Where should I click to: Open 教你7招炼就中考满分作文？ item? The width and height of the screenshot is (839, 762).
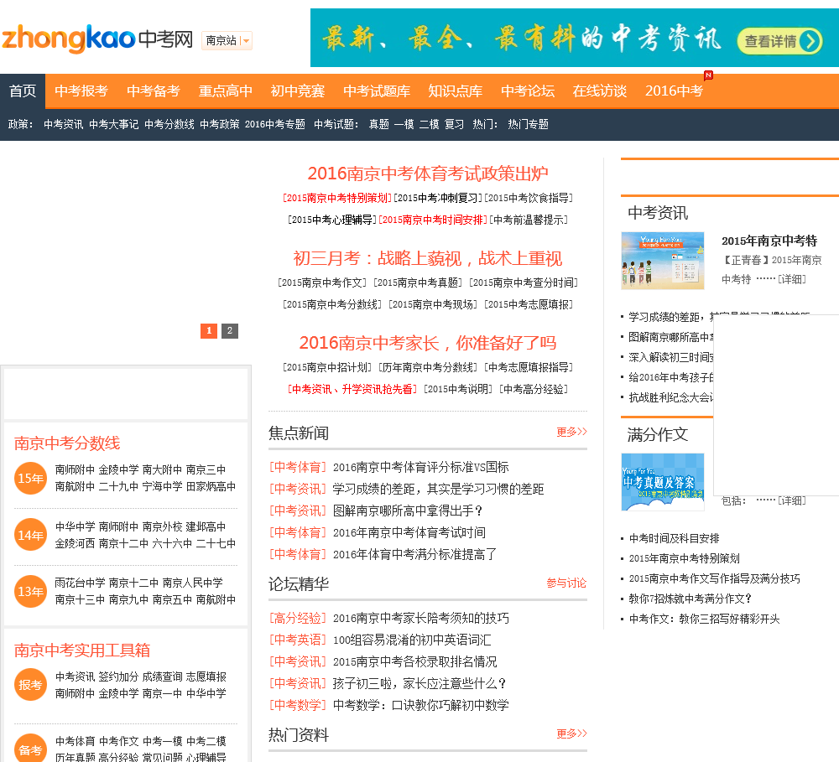tap(690, 599)
